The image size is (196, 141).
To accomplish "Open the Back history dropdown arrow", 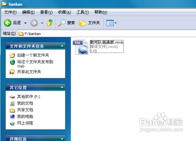I will (x=25, y=23).
